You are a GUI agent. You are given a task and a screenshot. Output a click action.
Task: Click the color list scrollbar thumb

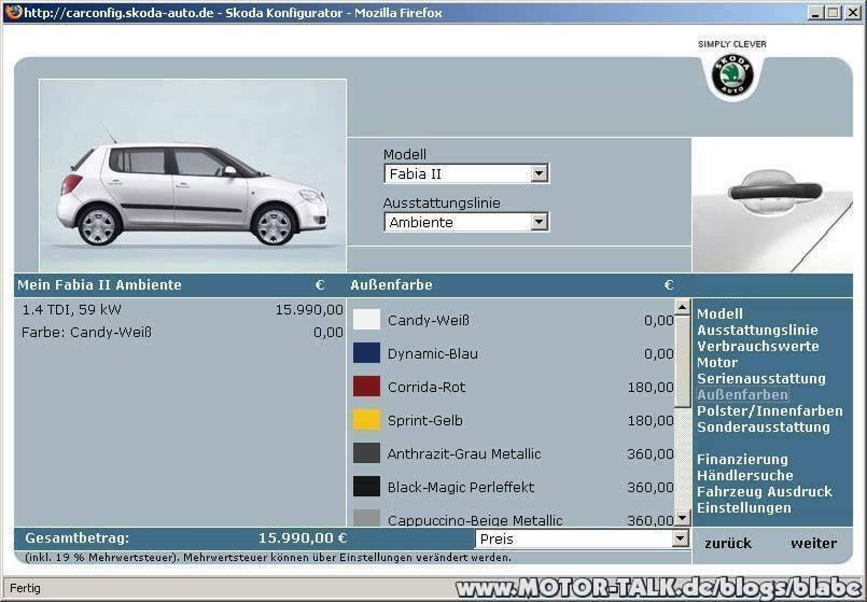[682, 361]
